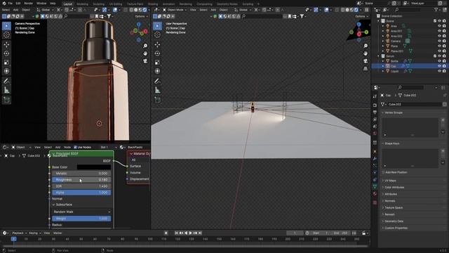Jump to the timeline start frame button
449x253 pixels.
click(176, 233)
